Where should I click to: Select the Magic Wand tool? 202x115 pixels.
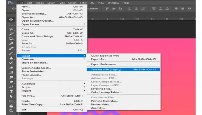11,34
